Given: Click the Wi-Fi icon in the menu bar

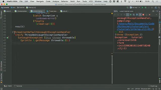Looking at the screenshot, I should pyautogui.click(x=125, y=1).
